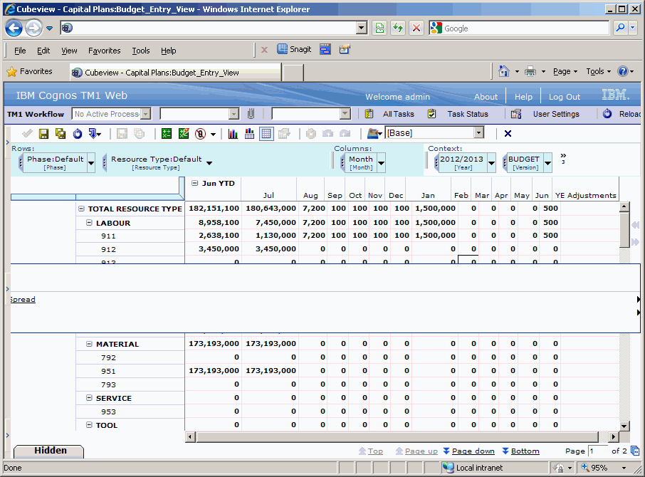Image resolution: width=645 pixels, height=477 pixels.
Task: Click the Suppress Zeros icon
Action: pos(200,133)
